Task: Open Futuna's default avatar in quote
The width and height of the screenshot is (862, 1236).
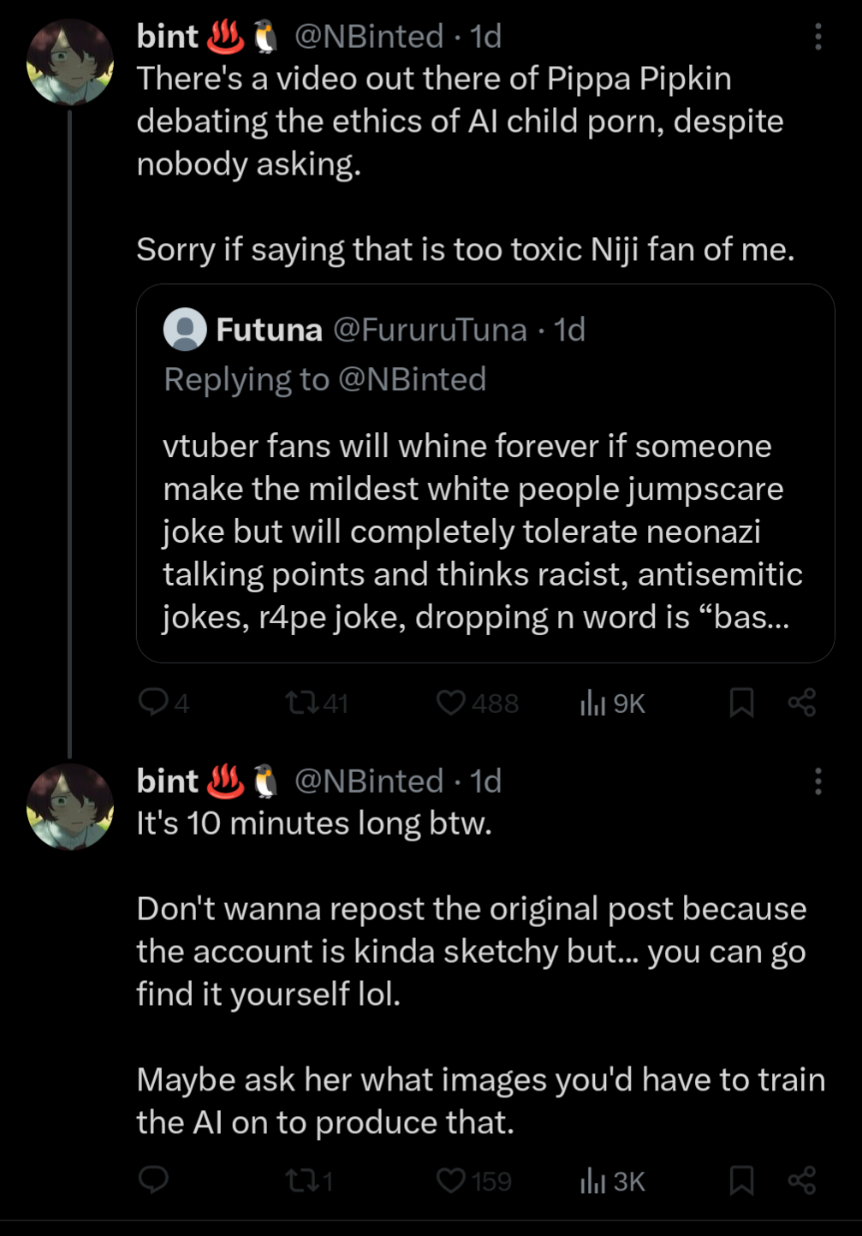Action: [x=185, y=330]
